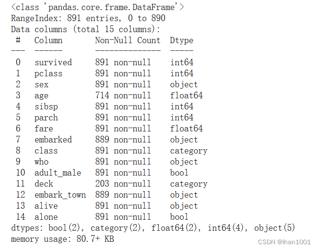Screen dimensions: 318x249
Task: Click the 'sex' column name
Action: point(41,84)
